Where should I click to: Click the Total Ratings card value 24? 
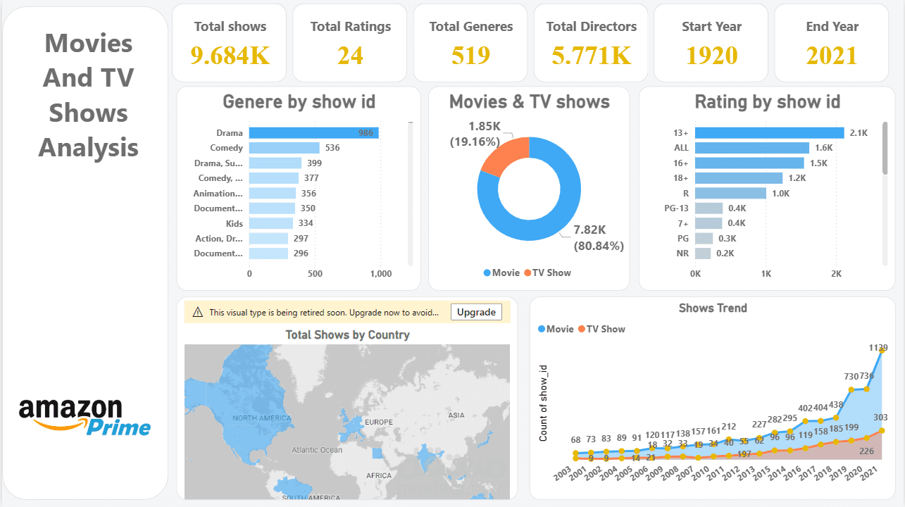click(x=350, y=55)
